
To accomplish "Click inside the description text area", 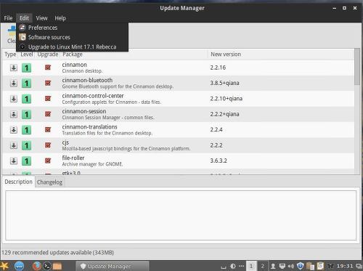I will pos(181,215).
